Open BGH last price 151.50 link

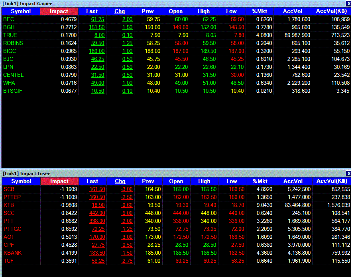click(x=97, y=27)
